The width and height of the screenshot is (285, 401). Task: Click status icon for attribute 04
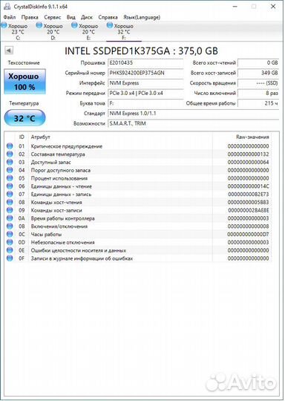pyautogui.click(x=10, y=170)
